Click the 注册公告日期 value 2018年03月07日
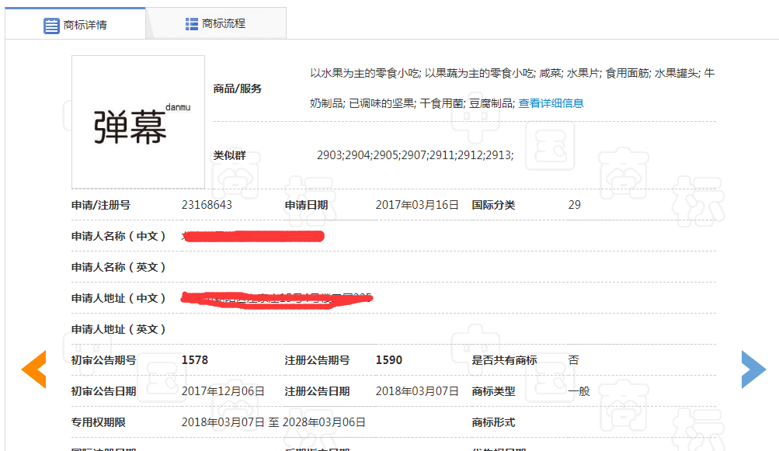Viewport: 779px width, 451px height. tap(417, 391)
